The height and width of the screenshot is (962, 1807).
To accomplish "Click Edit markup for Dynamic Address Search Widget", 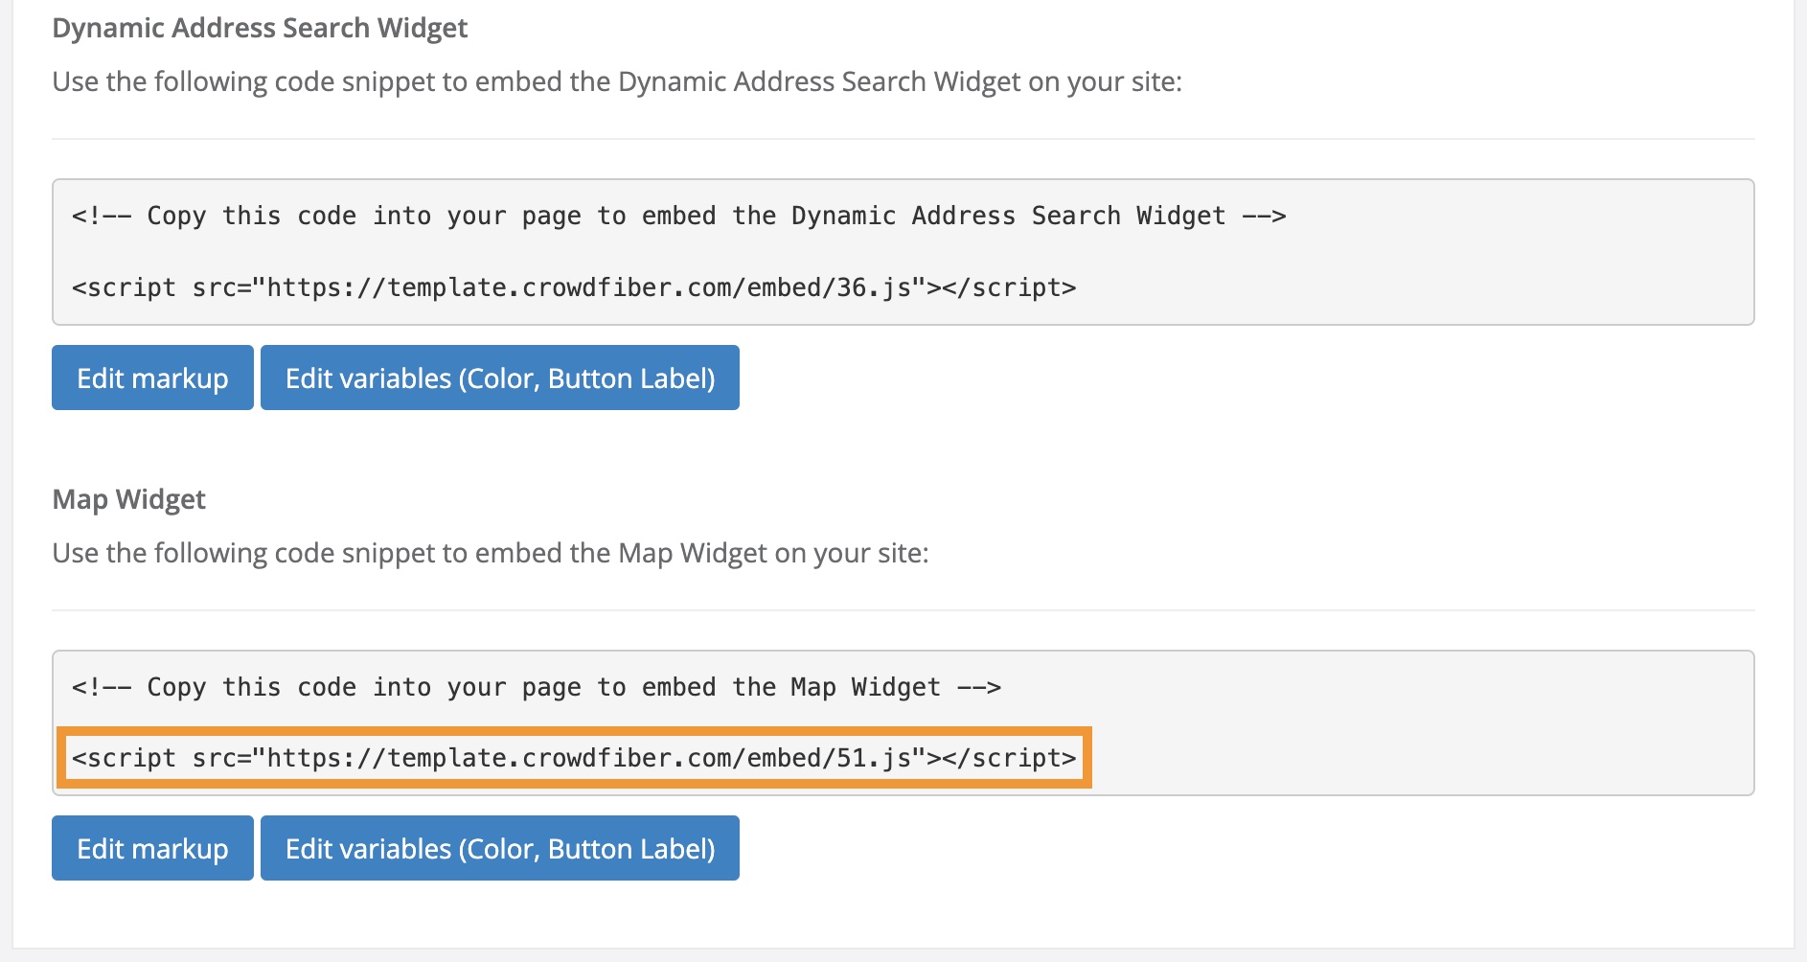I will pyautogui.click(x=152, y=378).
